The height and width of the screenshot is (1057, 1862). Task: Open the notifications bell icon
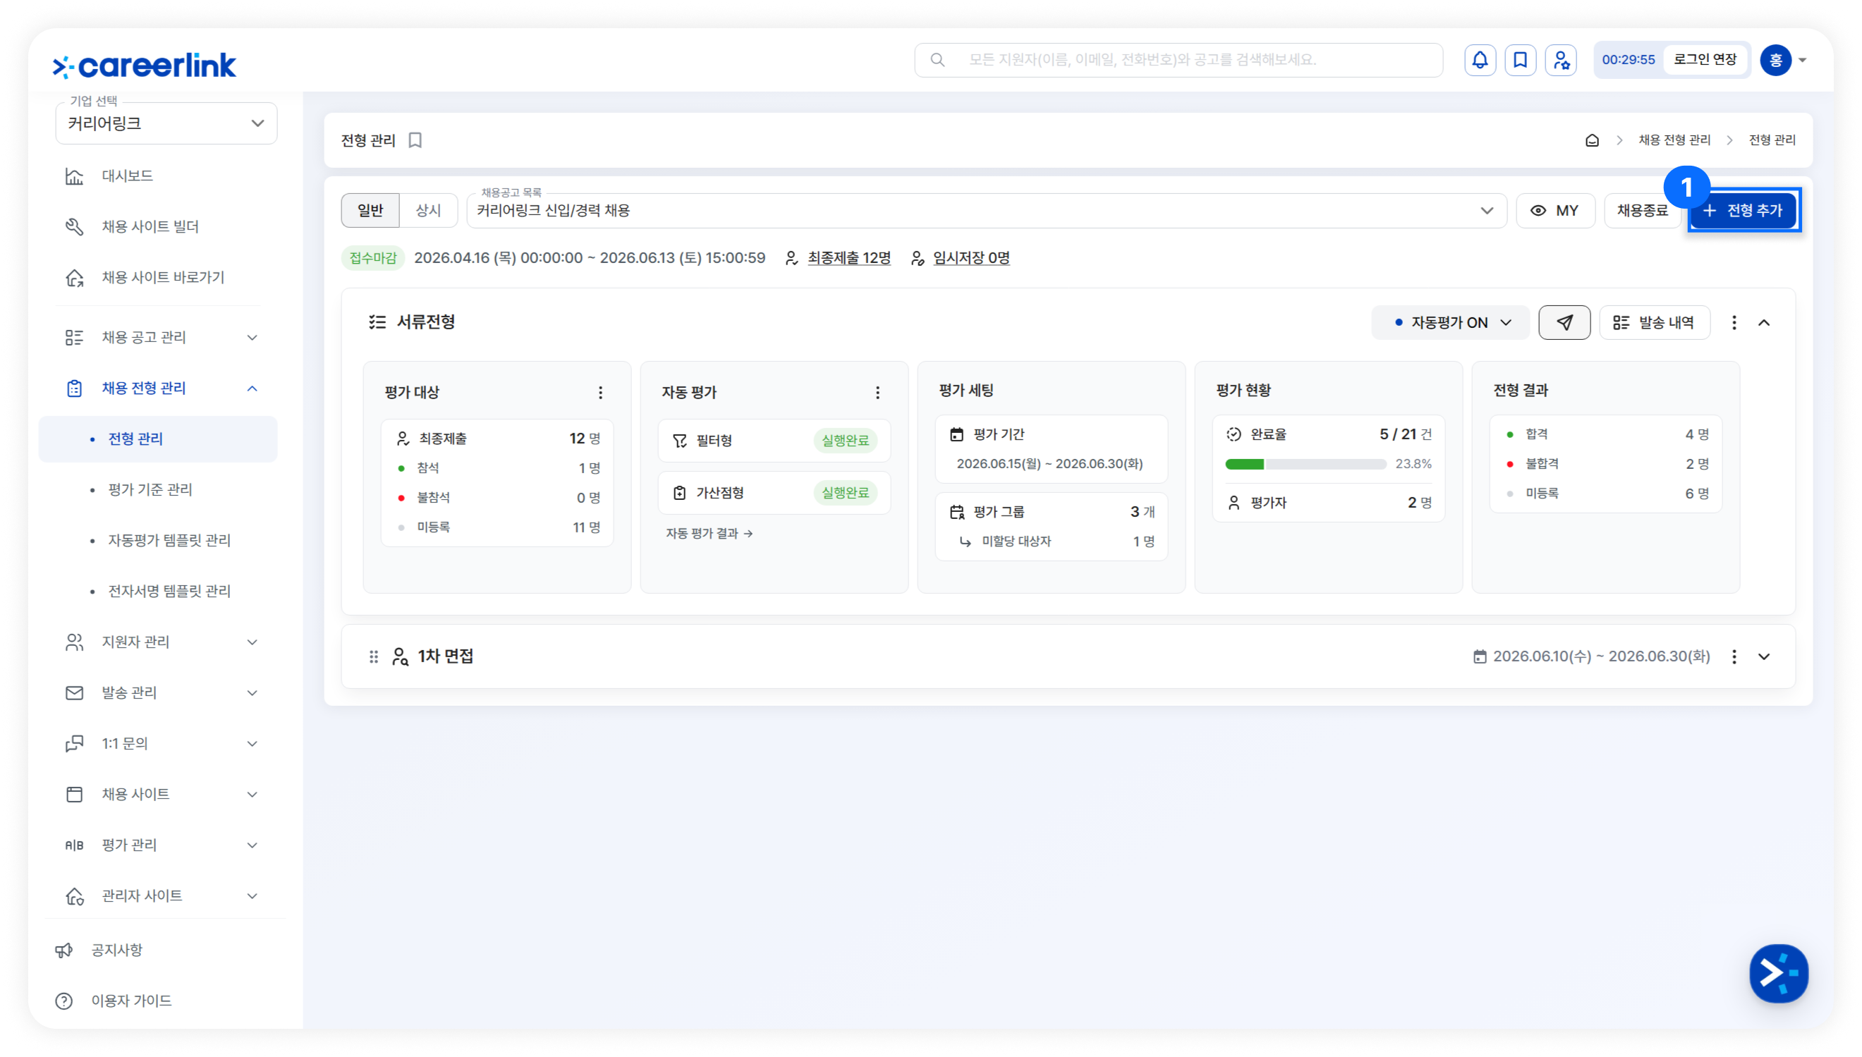point(1480,59)
